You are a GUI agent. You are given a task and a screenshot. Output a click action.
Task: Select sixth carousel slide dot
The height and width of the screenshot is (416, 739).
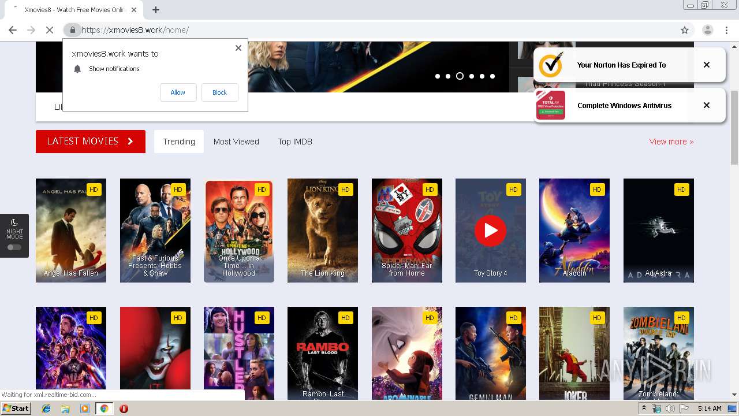click(492, 76)
